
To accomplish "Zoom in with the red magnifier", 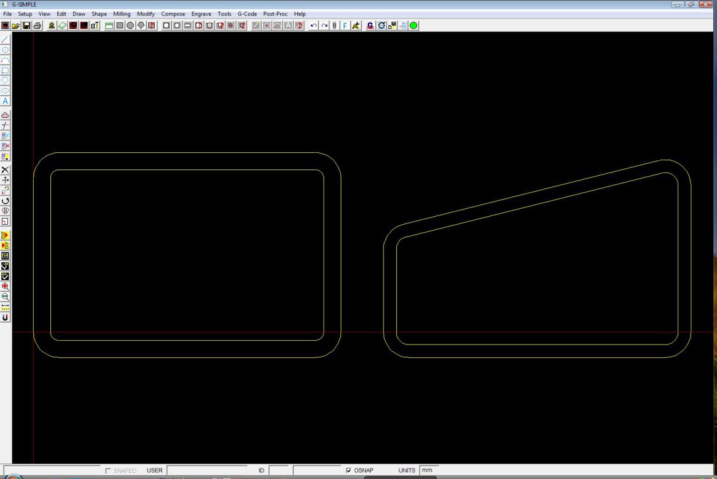I will 6,286.
